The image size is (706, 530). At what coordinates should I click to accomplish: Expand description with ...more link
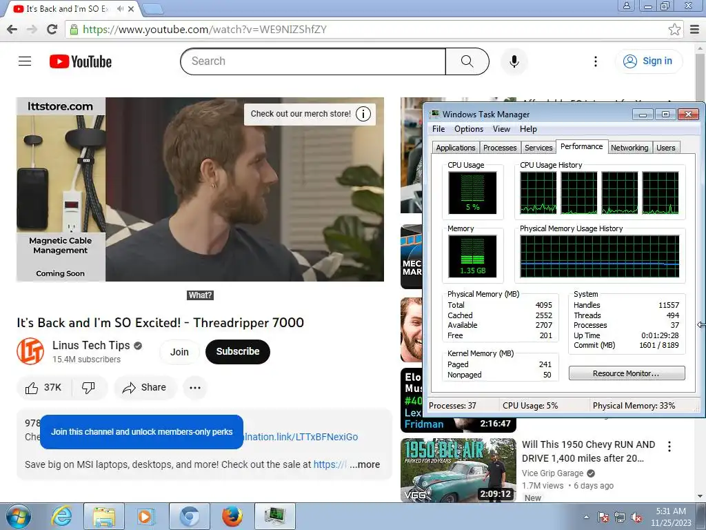[x=365, y=464]
